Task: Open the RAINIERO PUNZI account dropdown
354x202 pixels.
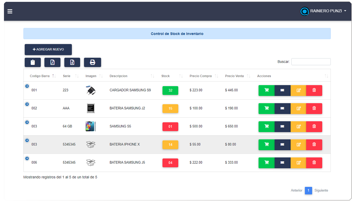Action: click(323, 11)
